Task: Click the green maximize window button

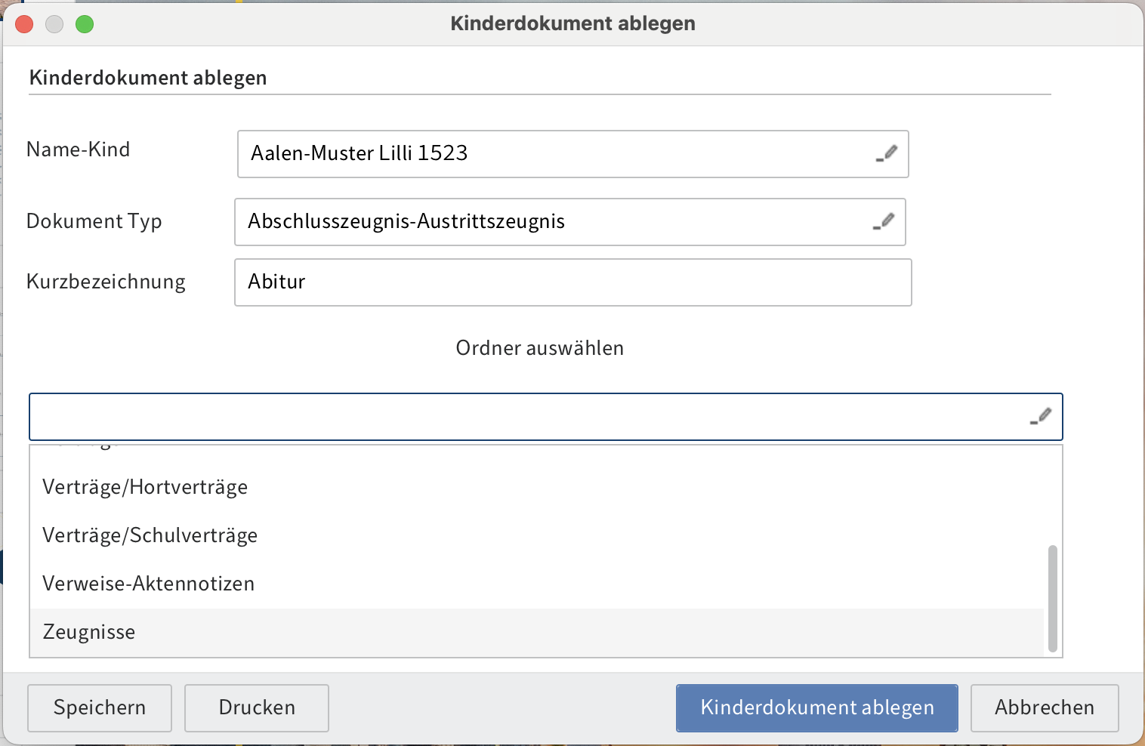Action: pos(85,24)
